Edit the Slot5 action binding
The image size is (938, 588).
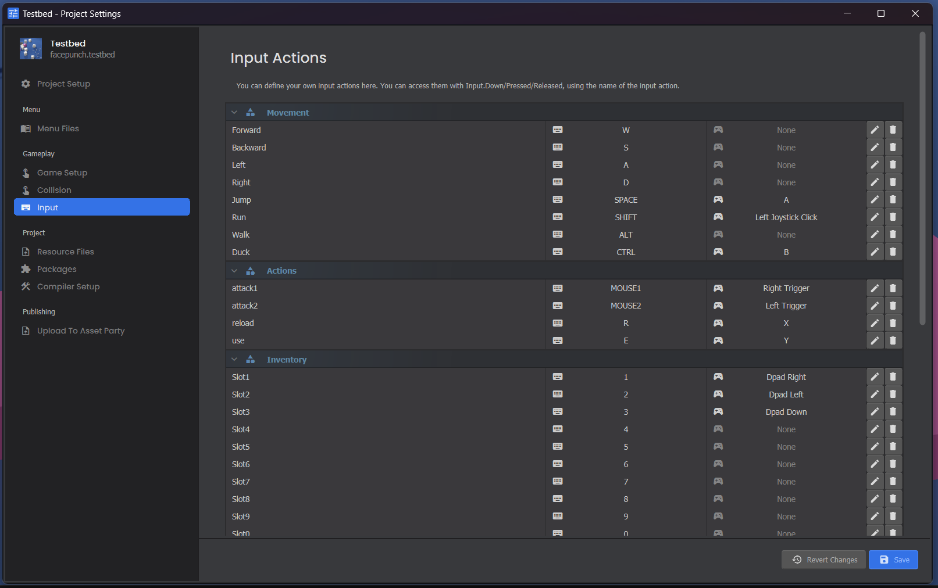coord(875,447)
